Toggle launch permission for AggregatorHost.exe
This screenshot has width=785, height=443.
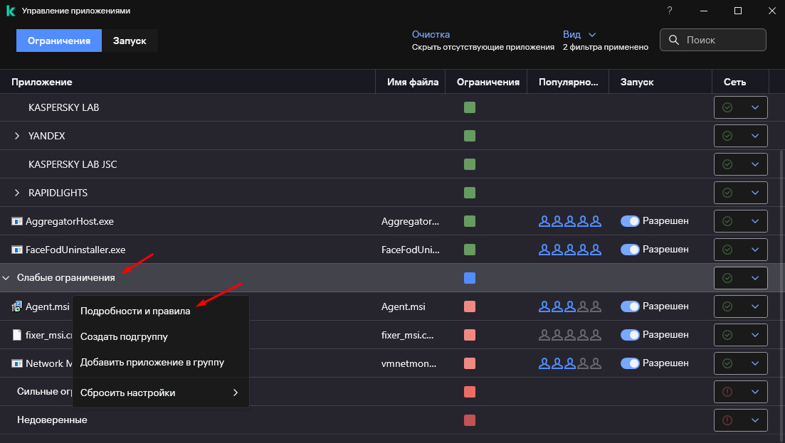631,221
